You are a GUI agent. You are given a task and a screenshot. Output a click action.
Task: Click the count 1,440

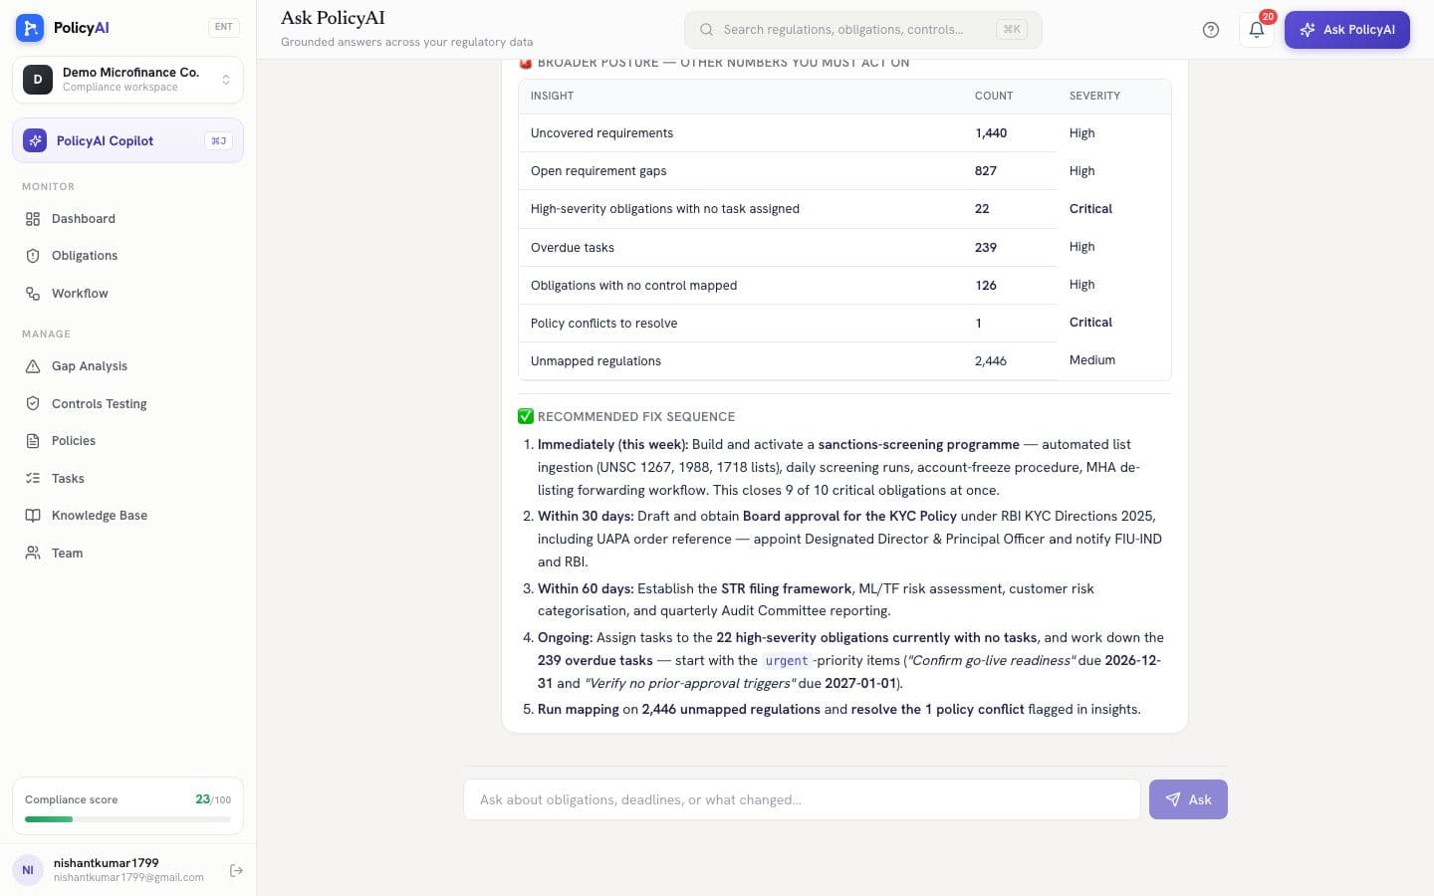point(991,133)
